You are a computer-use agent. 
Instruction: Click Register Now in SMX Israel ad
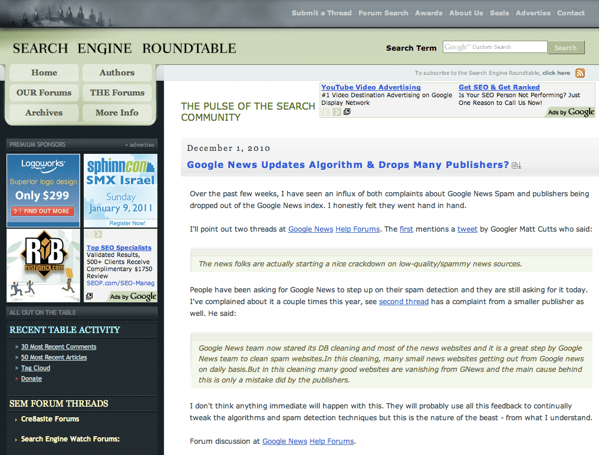127,223
